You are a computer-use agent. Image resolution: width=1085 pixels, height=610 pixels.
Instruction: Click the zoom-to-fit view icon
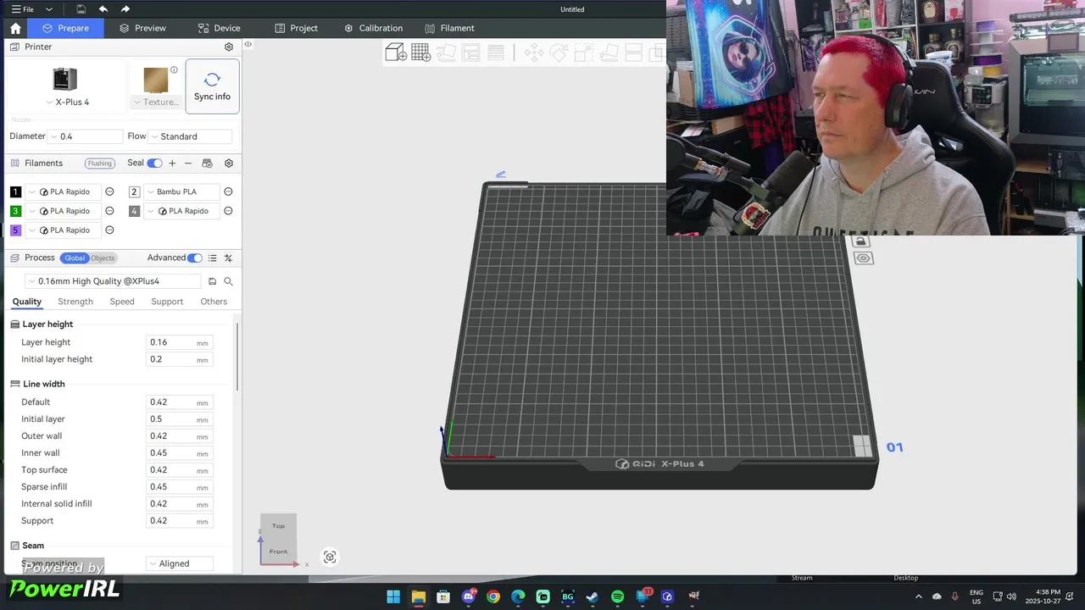(x=330, y=557)
